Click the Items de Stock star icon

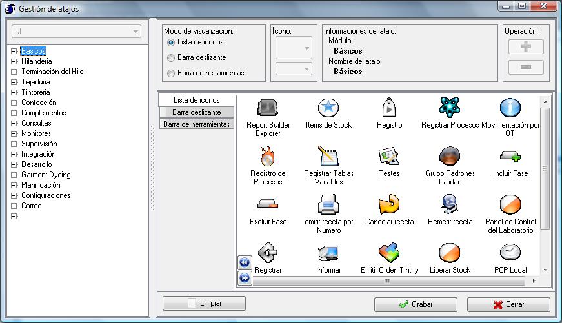pos(328,108)
